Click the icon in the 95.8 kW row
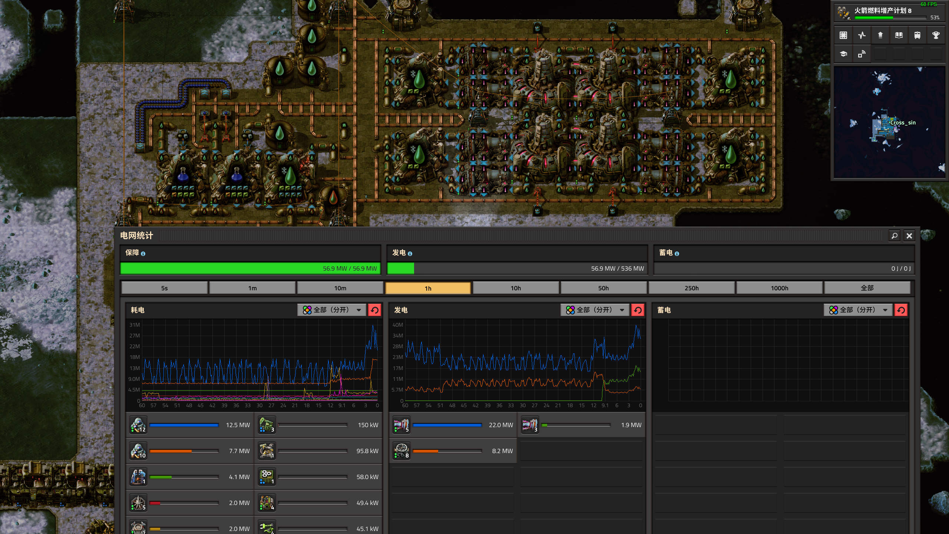Image resolution: width=949 pixels, height=534 pixels. (x=267, y=451)
